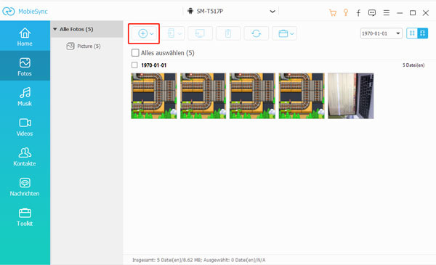
Task: Open the toolbox briefcase toolbar icon
Action: pyautogui.click(x=283, y=33)
